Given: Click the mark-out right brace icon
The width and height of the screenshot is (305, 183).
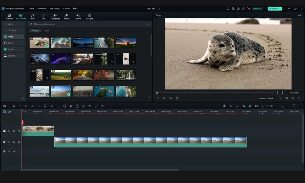Looking at the screenshot, I should tap(283, 93).
